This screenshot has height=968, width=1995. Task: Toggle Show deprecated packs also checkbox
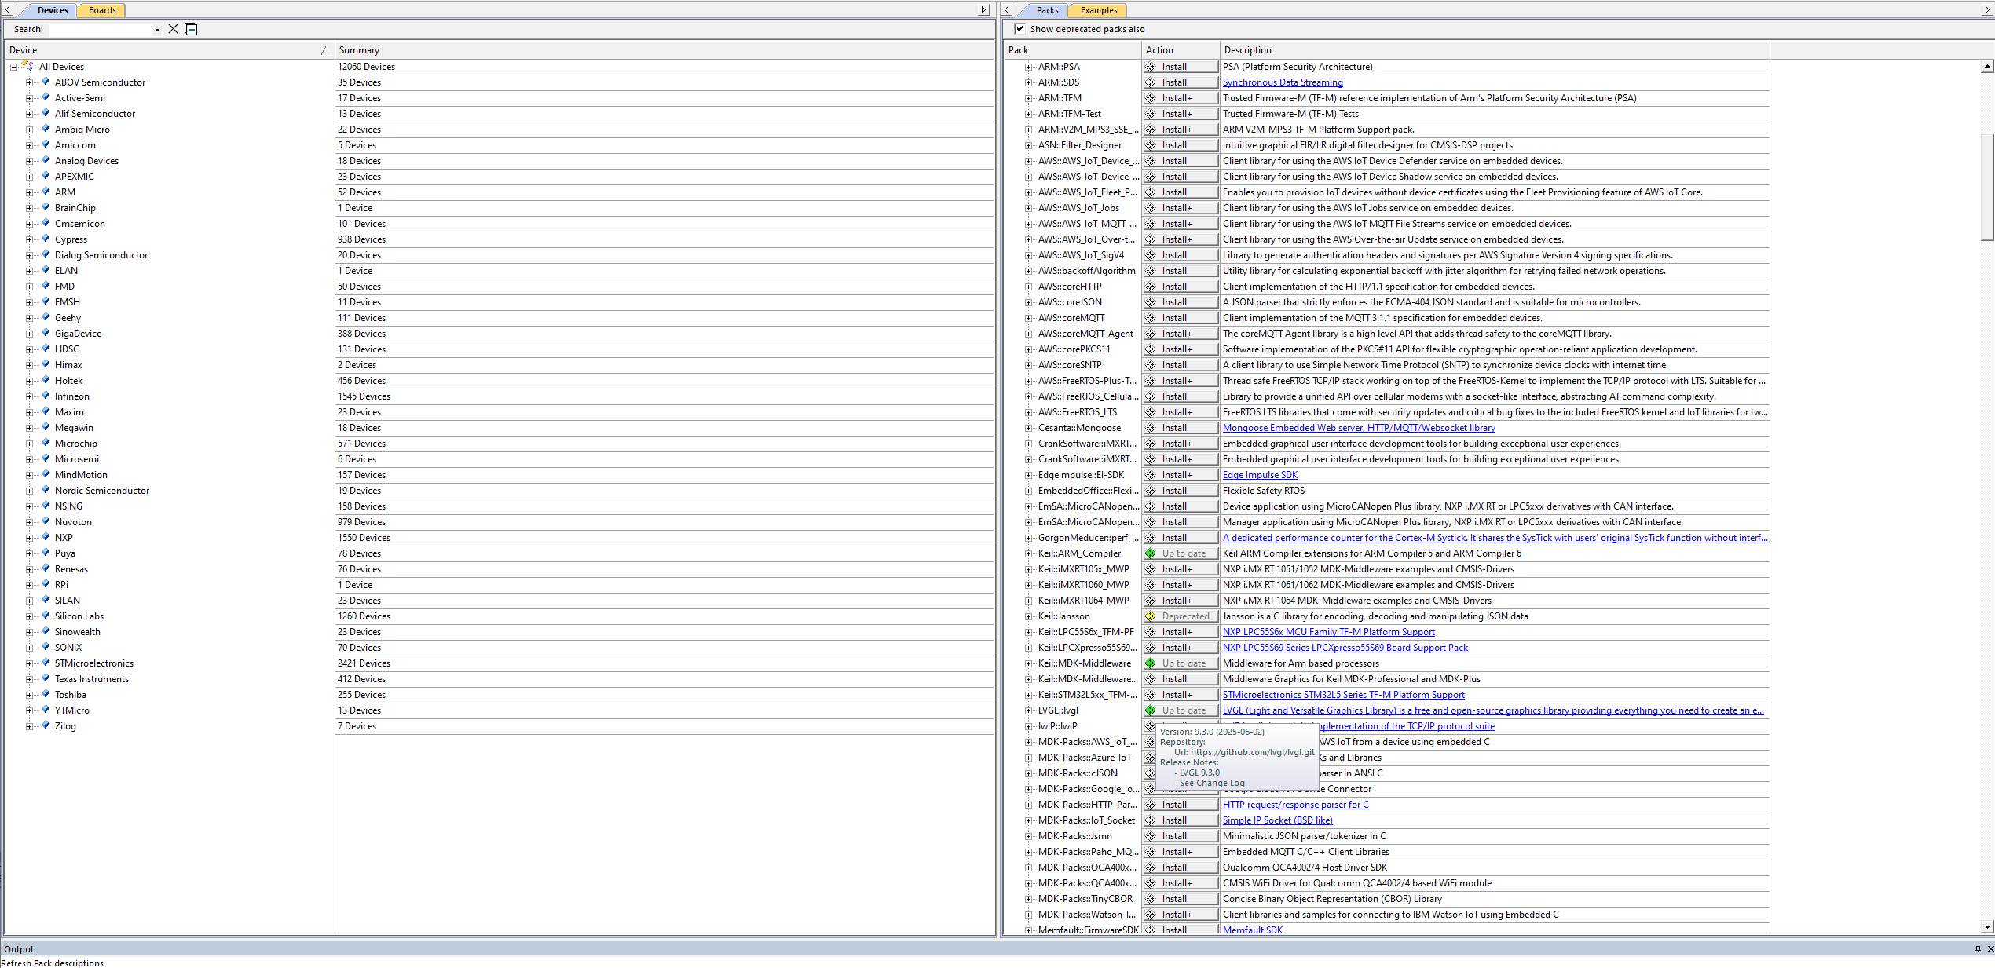(x=1019, y=29)
